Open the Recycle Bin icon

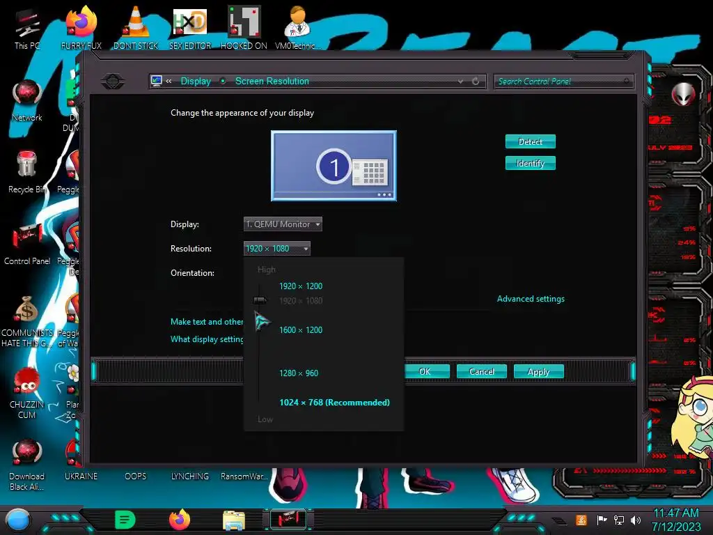point(27,172)
